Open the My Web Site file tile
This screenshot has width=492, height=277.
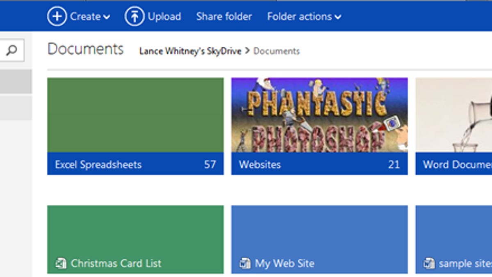coord(319,234)
